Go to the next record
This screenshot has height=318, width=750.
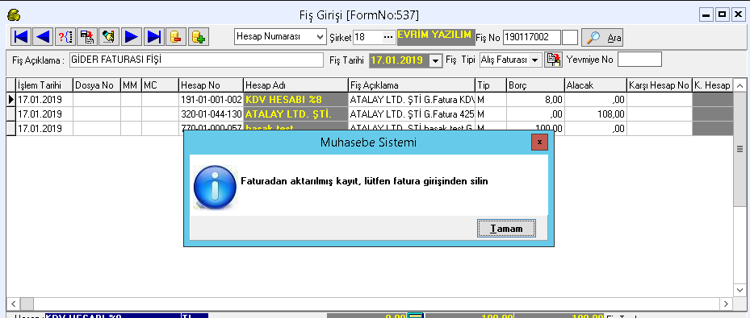(132, 37)
